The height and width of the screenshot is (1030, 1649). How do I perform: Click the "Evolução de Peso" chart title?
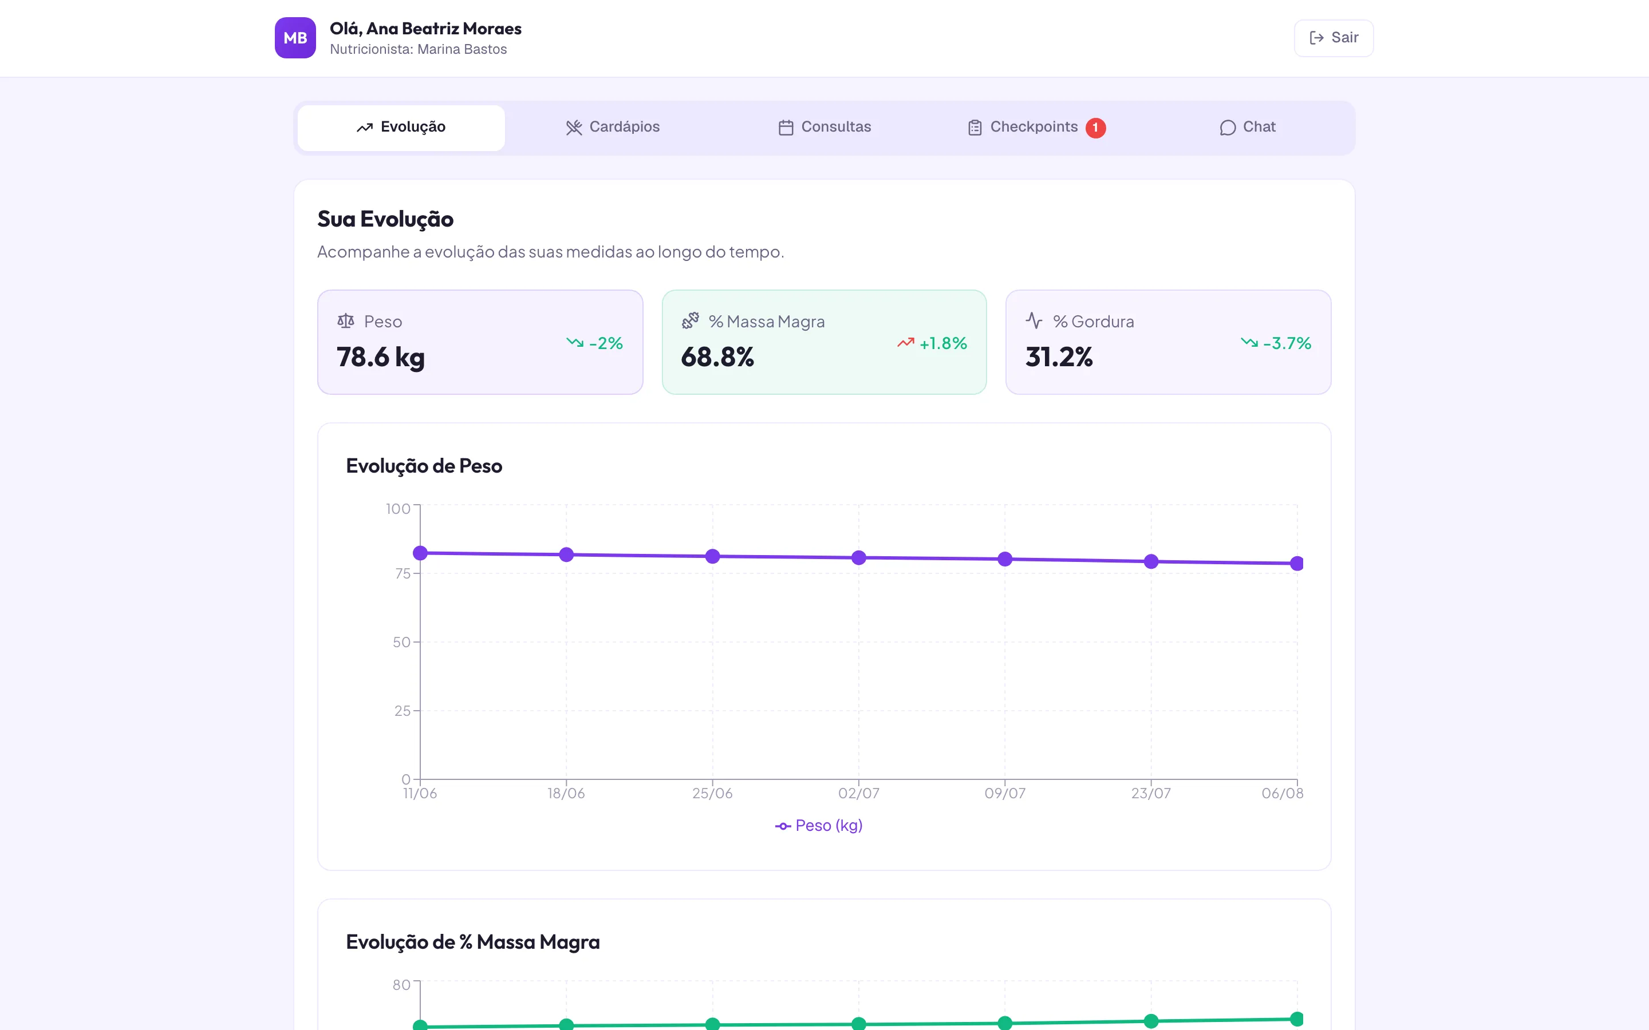coord(424,466)
